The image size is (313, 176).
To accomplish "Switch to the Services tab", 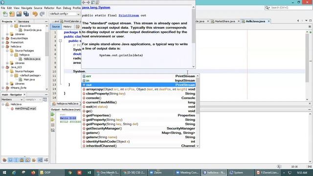I will coord(23,22).
